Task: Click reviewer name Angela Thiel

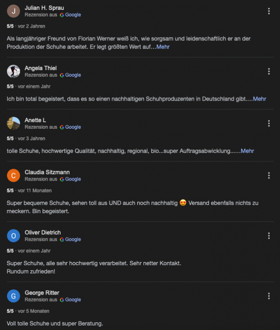Action: tap(41, 68)
